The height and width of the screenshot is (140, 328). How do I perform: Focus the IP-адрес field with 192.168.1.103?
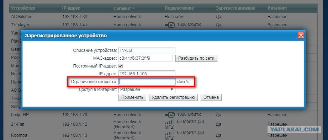[x=147, y=74]
